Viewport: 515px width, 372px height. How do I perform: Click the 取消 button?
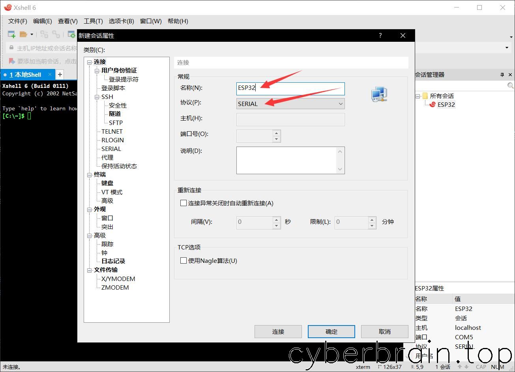[x=385, y=331]
